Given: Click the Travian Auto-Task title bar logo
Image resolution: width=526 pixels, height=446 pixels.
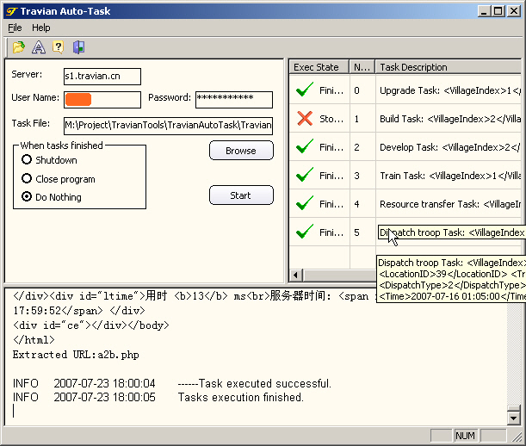Looking at the screenshot, I should (11, 11).
